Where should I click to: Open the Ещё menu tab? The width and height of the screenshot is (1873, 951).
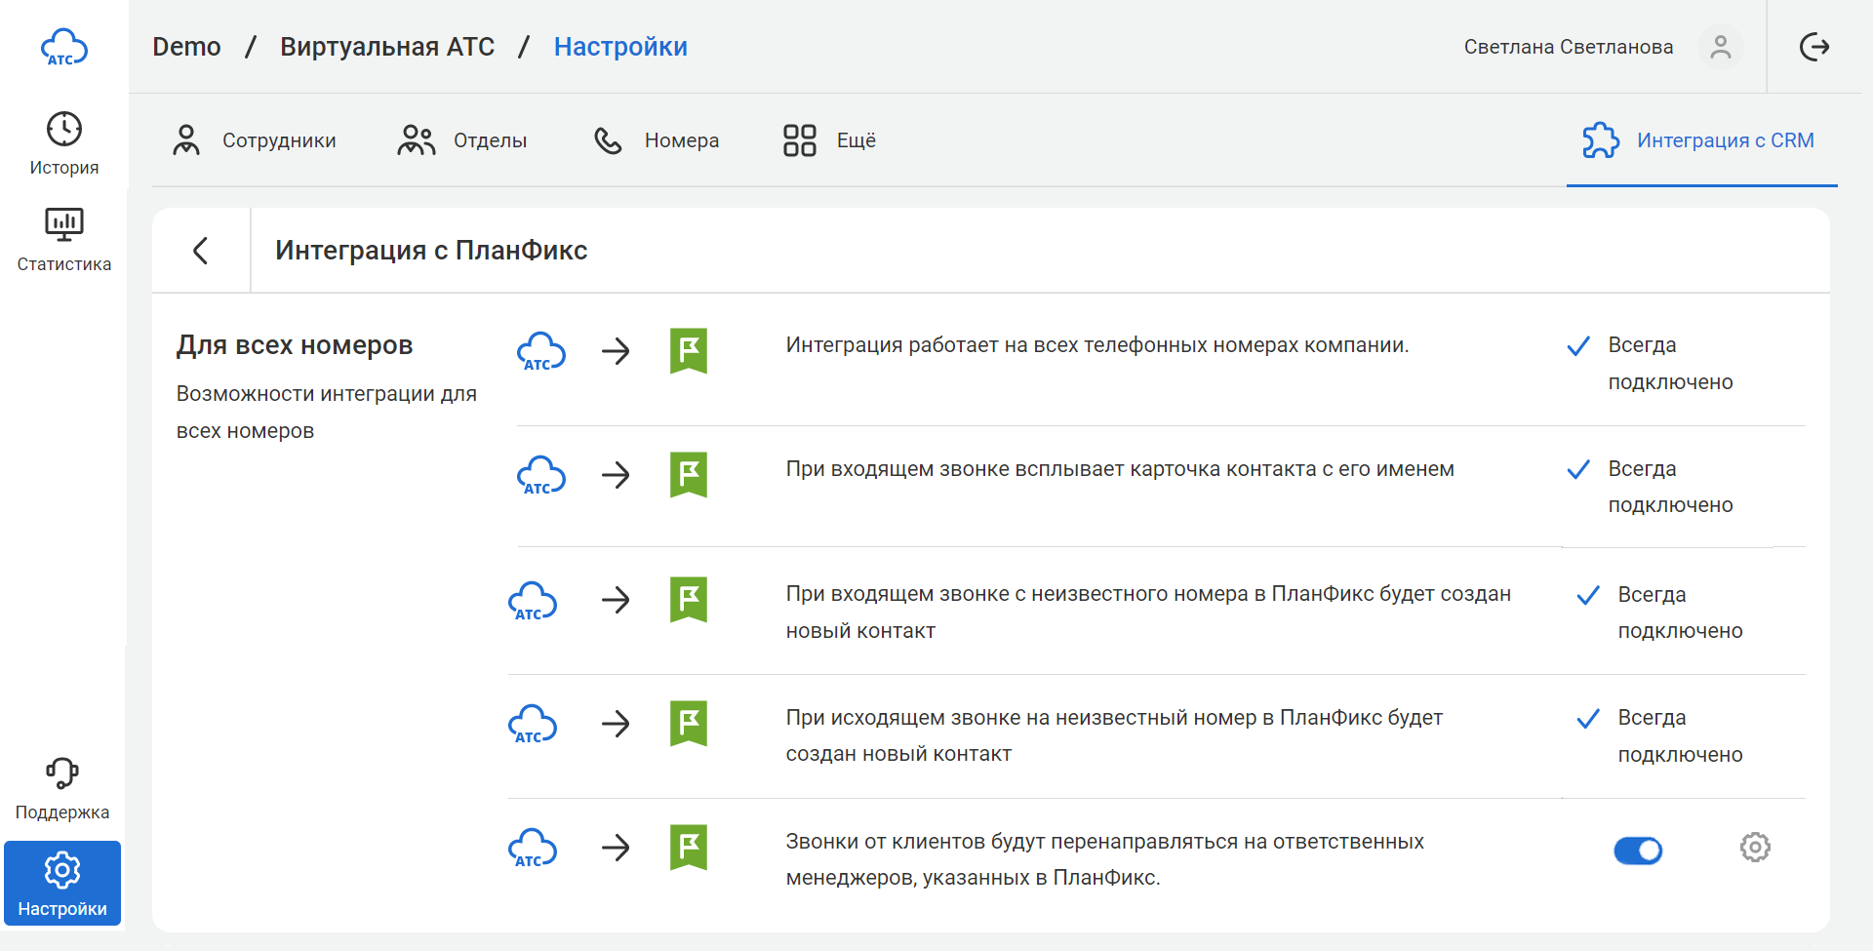[829, 140]
